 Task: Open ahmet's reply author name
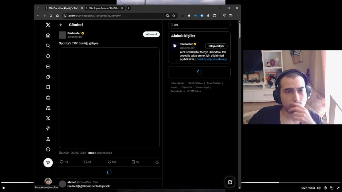[72, 182]
